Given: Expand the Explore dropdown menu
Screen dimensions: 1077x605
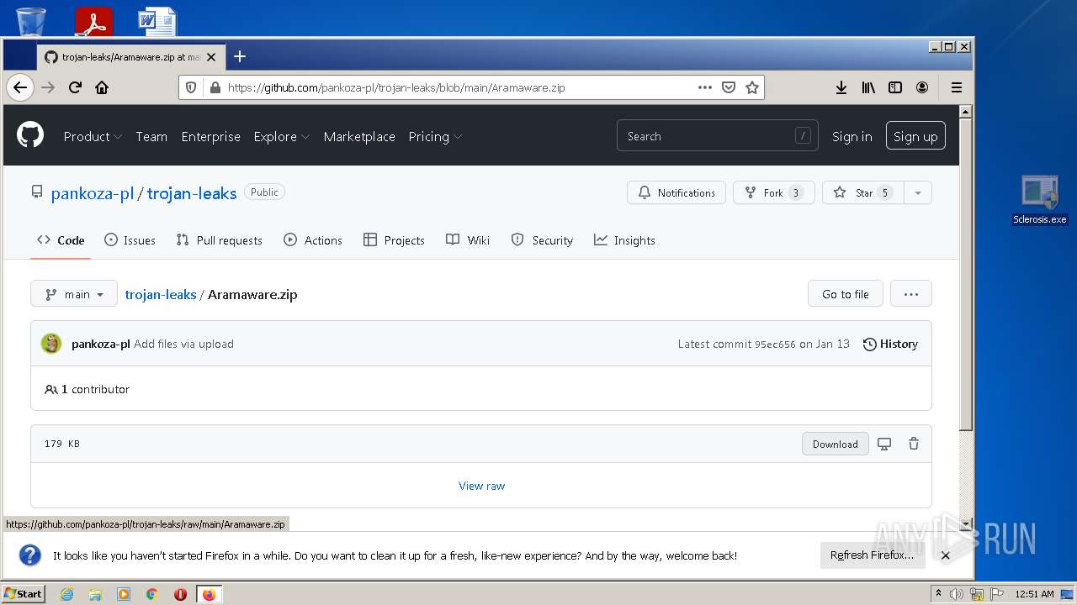Looking at the screenshot, I should [x=282, y=136].
